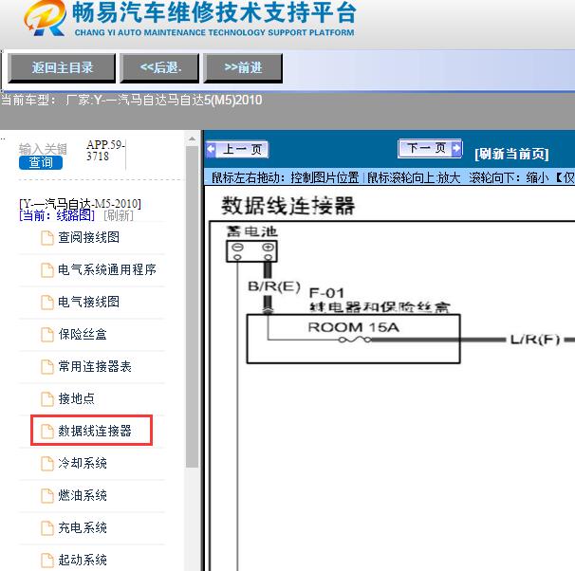The image size is (575, 571).
Task: Click the document icon beside 数据线连接器
Action: pyautogui.click(x=46, y=432)
